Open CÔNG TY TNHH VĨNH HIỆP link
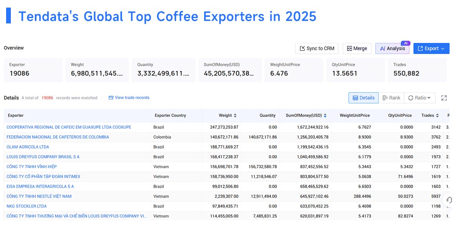 pyautogui.click(x=31, y=167)
